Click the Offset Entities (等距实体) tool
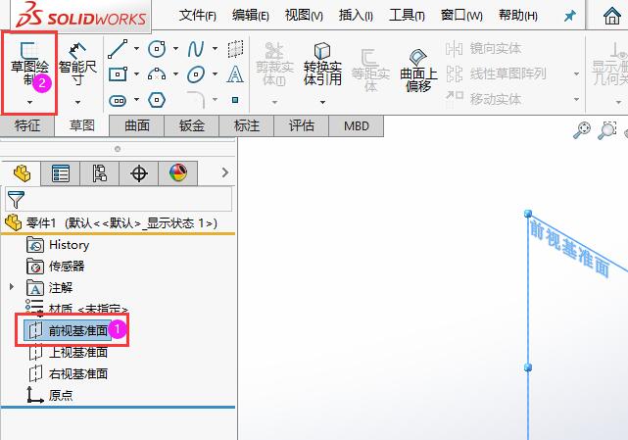The height and width of the screenshot is (440, 628). point(370,71)
